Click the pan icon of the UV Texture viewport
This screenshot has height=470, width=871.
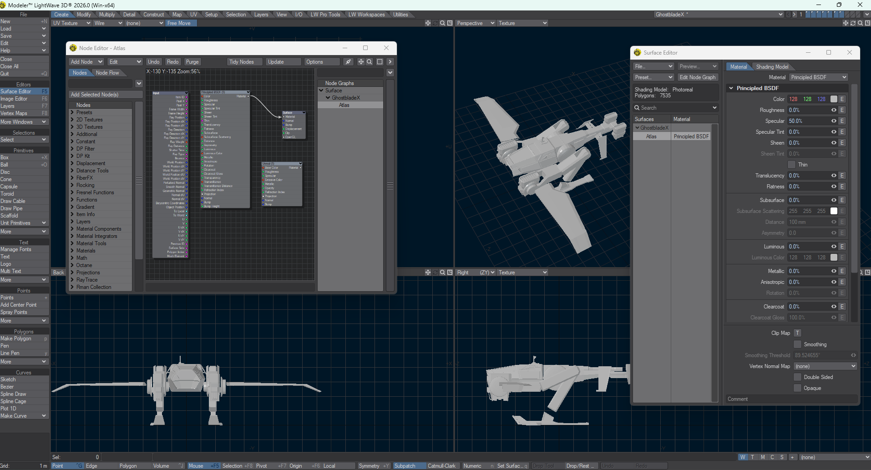[428, 23]
